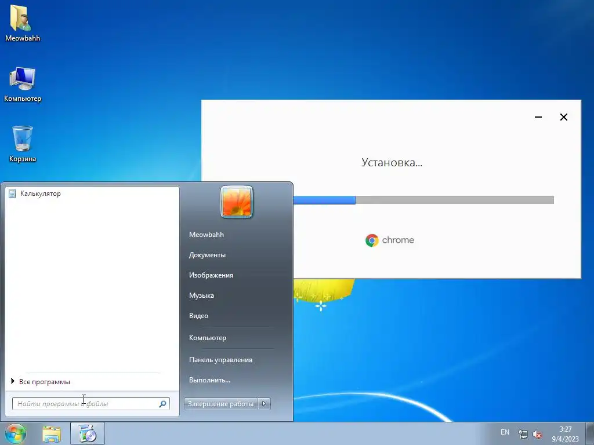Open shutdown options arrow next to Завершение работы
The width and height of the screenshot is (594, 445).
click(264, 404)
